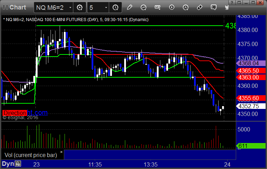Viewport: 267px width, 169px height.
Task: Click the 11:35 time axis label
Action: (95, 164)
